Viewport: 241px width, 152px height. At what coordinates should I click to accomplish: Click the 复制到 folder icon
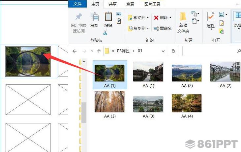click(x=130, y=29)
